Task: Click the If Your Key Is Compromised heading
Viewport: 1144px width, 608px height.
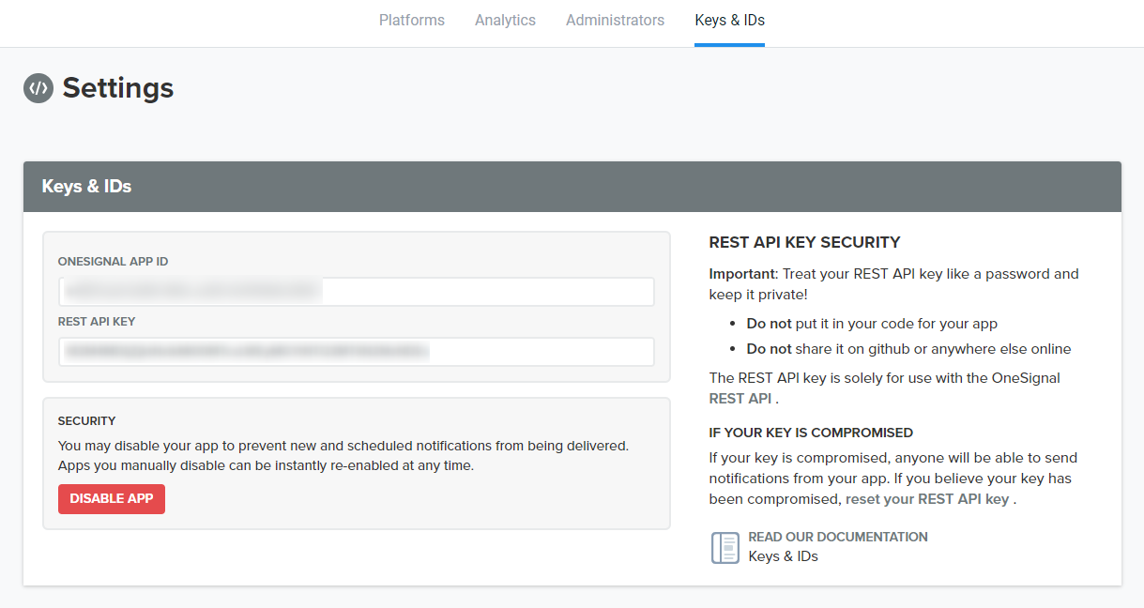Action: pyautogui.click(x=811, y=433)
